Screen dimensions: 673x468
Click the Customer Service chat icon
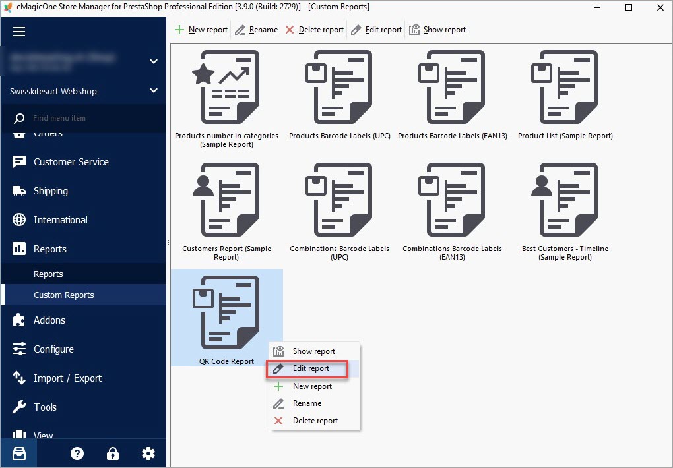19,161
